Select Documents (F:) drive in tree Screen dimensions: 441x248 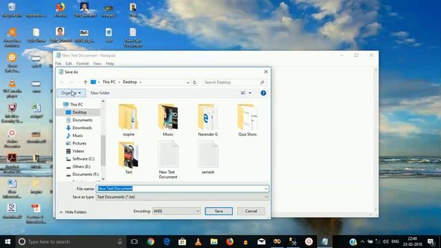coord(83,174)
